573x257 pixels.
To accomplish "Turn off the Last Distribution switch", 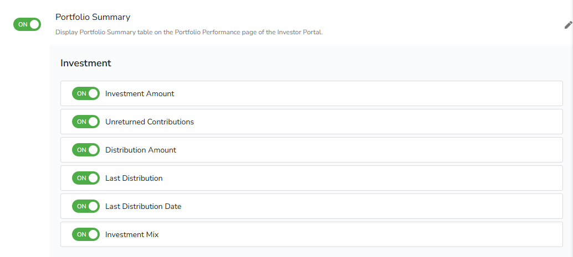I will (86, 178).
